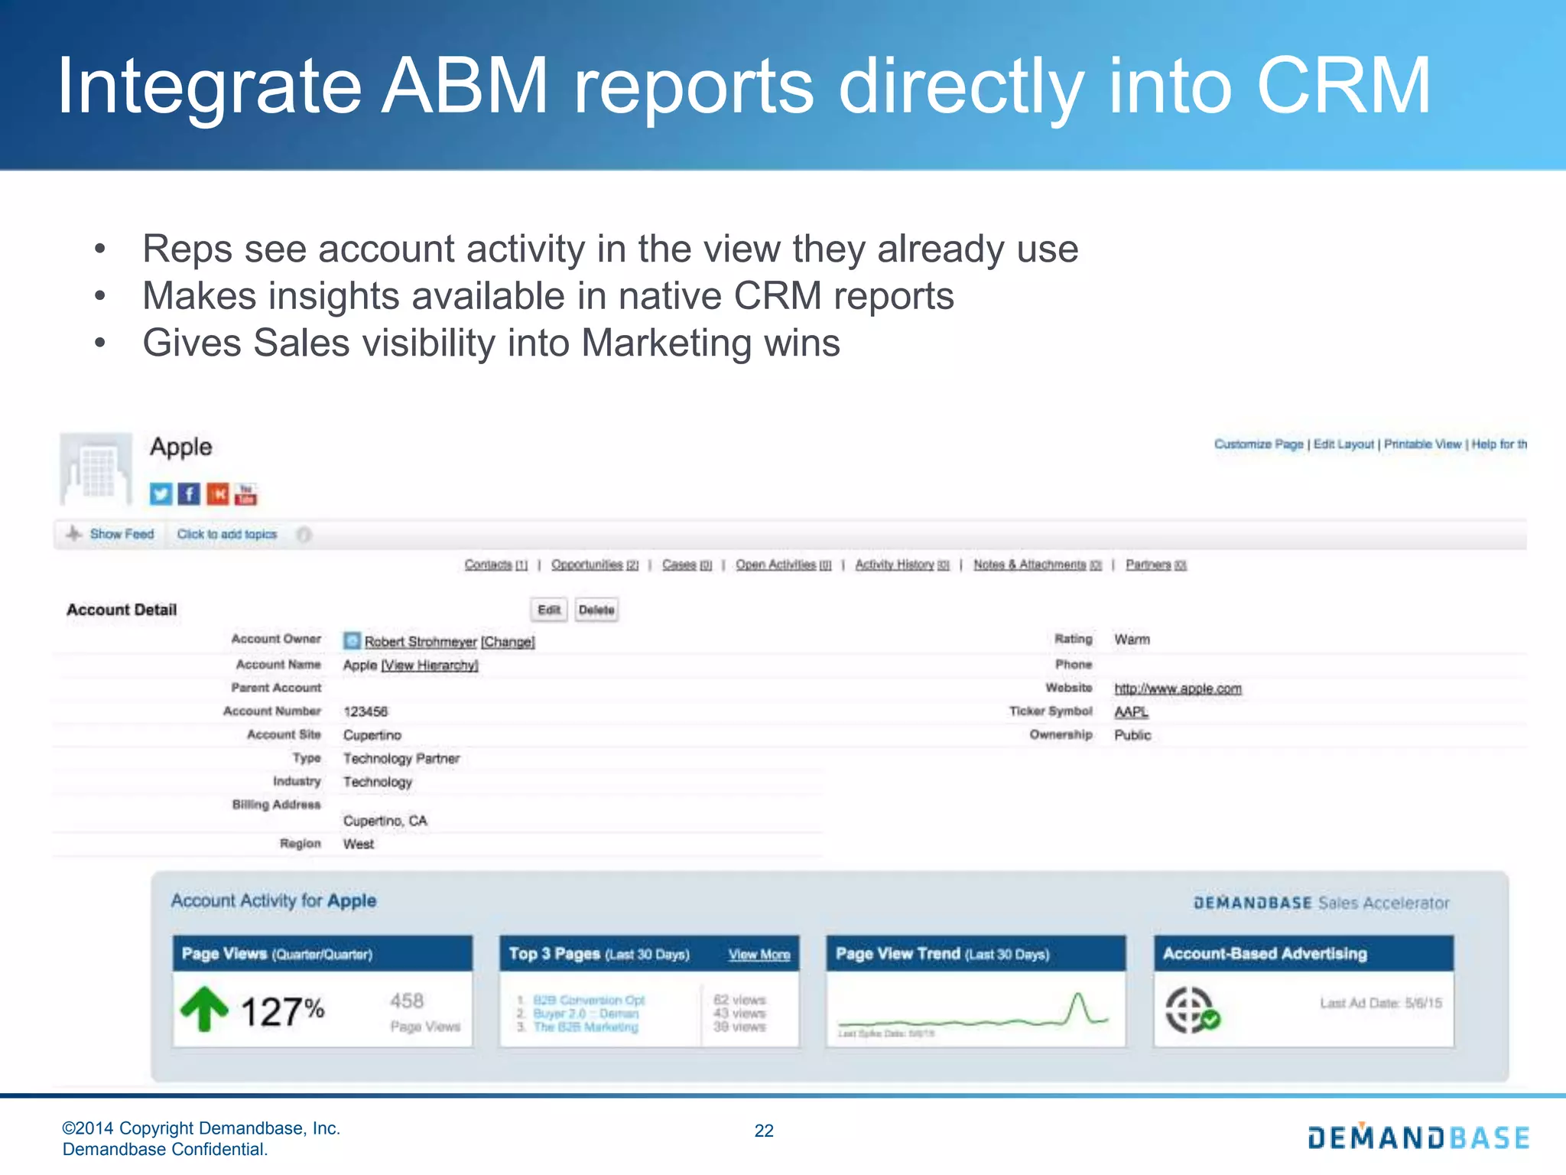
Task: Jump to Open Activities related list
Action: [x=784, y=565]
